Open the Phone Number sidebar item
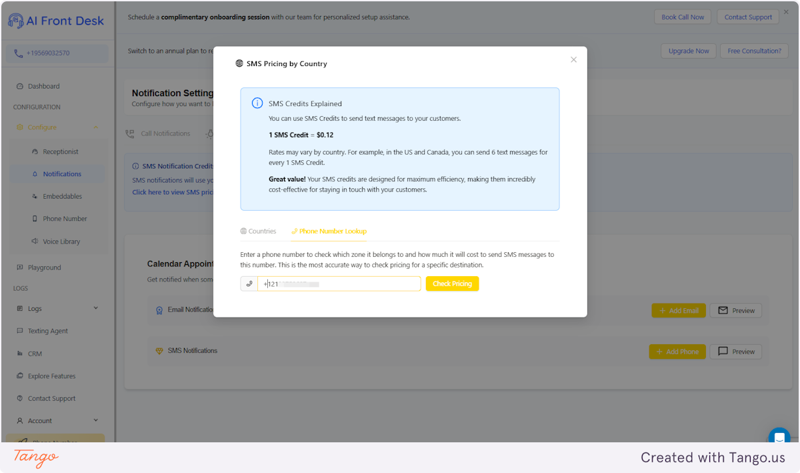Screen dimensions: 800x473 coord(65,219)
